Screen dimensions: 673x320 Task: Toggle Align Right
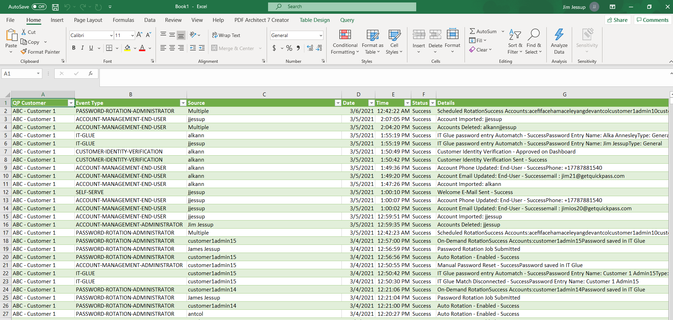(x=181, y=48)
